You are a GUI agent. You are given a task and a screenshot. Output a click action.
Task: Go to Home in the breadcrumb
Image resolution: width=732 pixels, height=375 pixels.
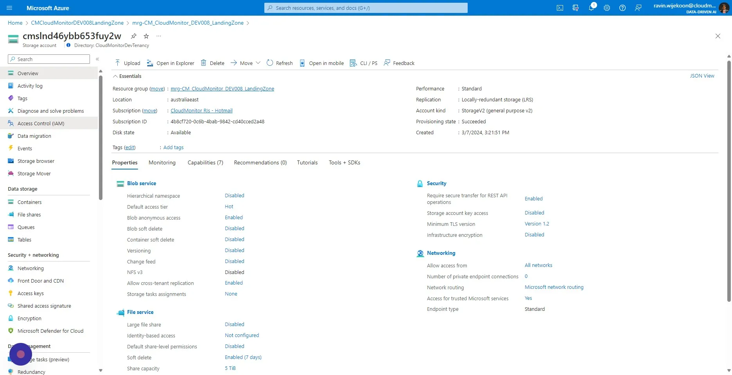pyautogui.click(x=15, y=23)
